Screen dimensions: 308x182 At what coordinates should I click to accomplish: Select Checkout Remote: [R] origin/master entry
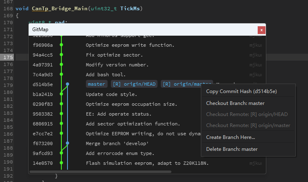point(248,125)
